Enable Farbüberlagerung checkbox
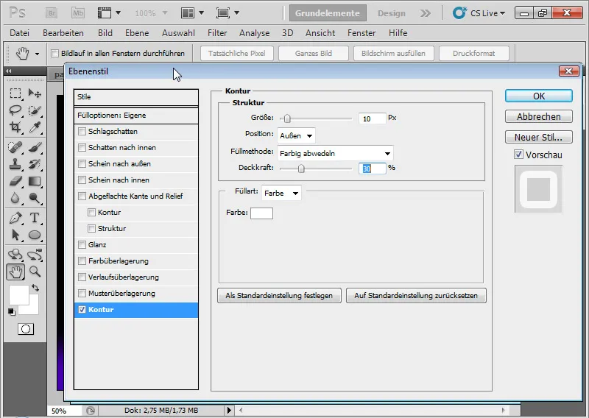Viewport: 589px width, 418px height. [82, 261]
